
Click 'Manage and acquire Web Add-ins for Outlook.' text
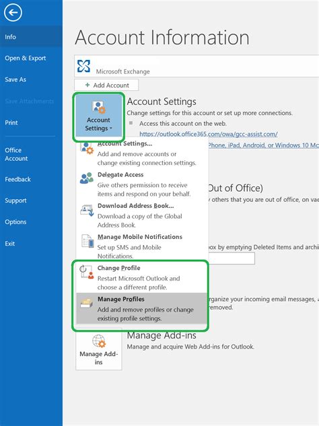[x=190, y=347]
